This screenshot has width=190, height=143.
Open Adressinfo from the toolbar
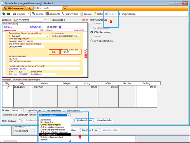pyautogui.click(x=53, y=14)
